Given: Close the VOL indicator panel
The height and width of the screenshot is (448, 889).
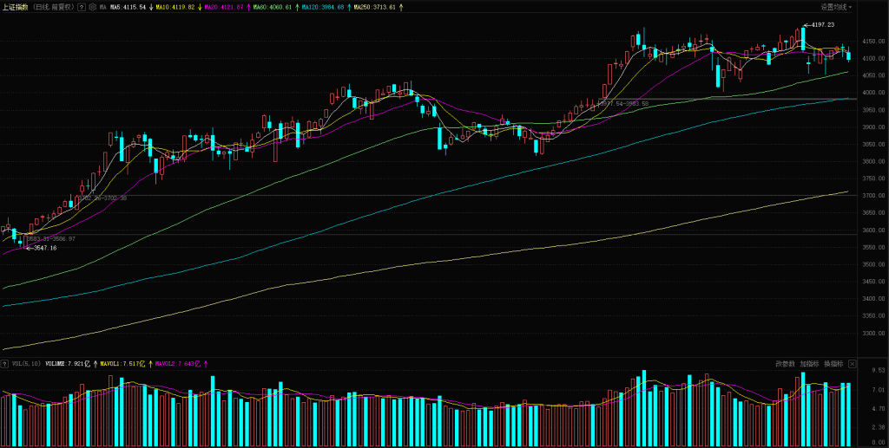Looking at the screenshot, I should point(853,364).
